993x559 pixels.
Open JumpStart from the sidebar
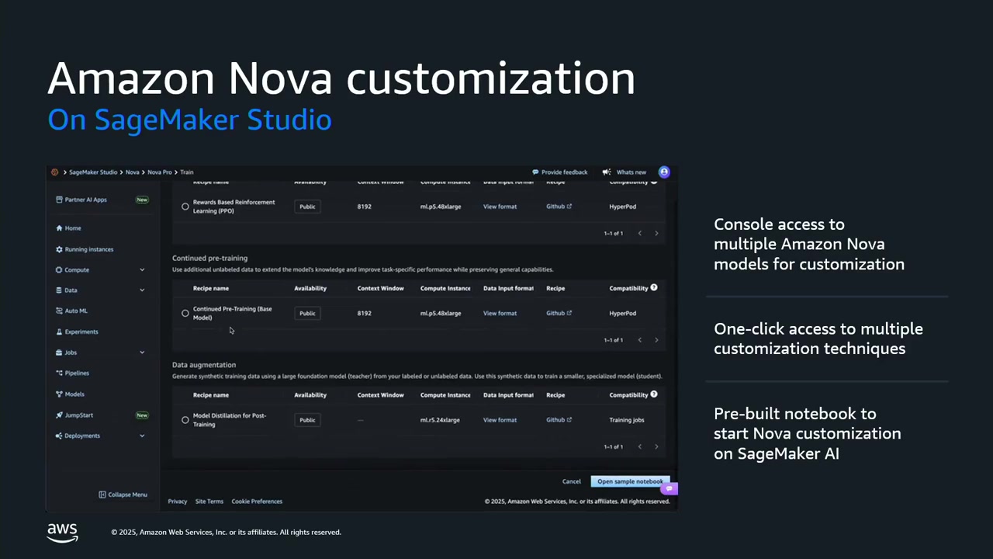pyautogui.click(x=59, y=415)
